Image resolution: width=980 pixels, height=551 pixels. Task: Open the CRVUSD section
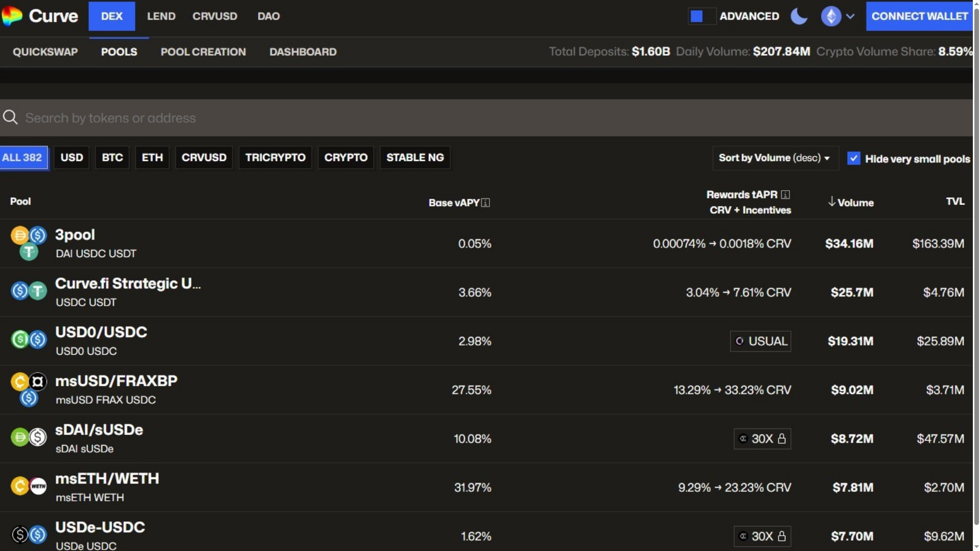click(x=215, y=16)
